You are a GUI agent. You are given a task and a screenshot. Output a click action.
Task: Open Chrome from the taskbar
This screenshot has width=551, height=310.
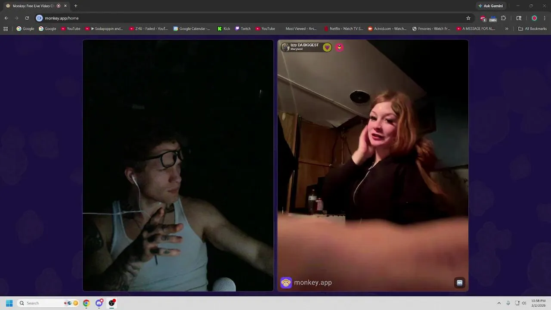coord(86,303)
